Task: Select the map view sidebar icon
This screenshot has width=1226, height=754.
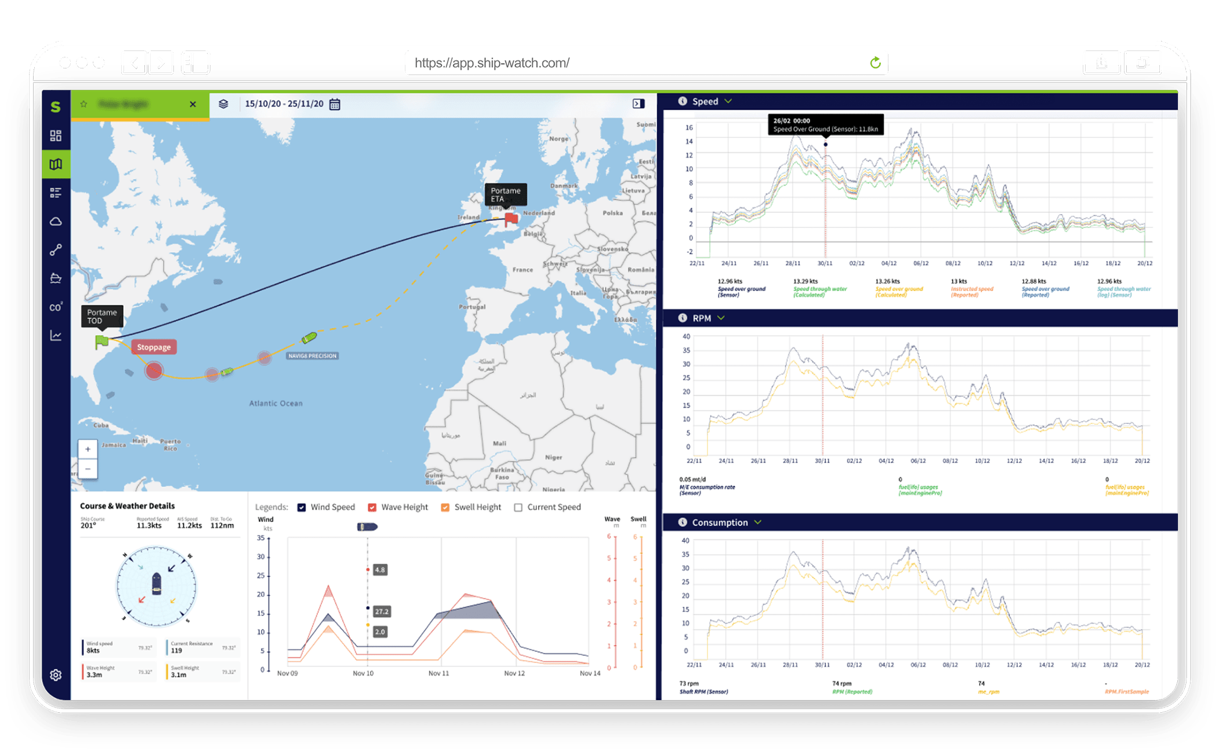Action: click(x=56, y=164)
